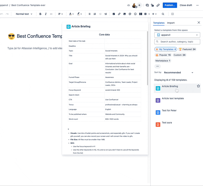Toggle italic formatting
The height and width of the screenshot is (186, 203).
(x=46, y=14)
